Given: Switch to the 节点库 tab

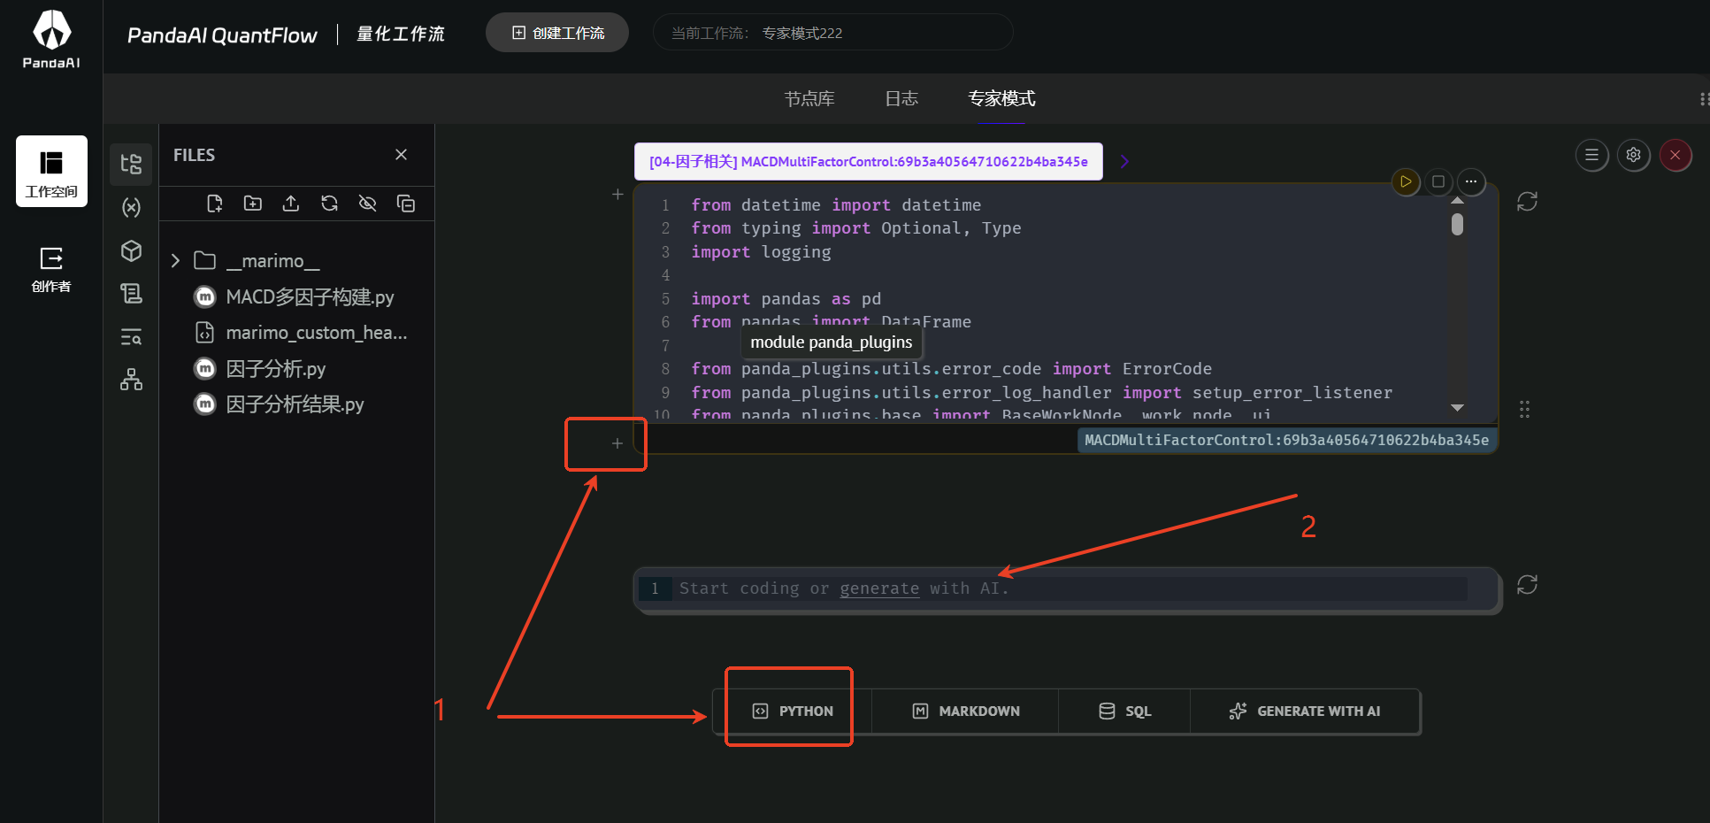Looking at the screenshot, I should [809, 98].
